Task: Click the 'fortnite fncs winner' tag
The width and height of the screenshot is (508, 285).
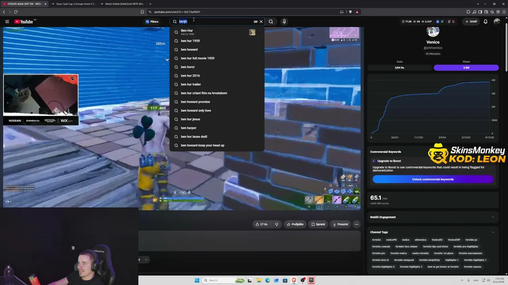Action: [406, 247]
